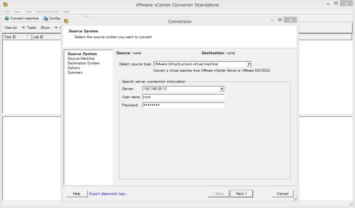
Task: Click the Convert machine toolbar button
Action: tap(22, 18)
